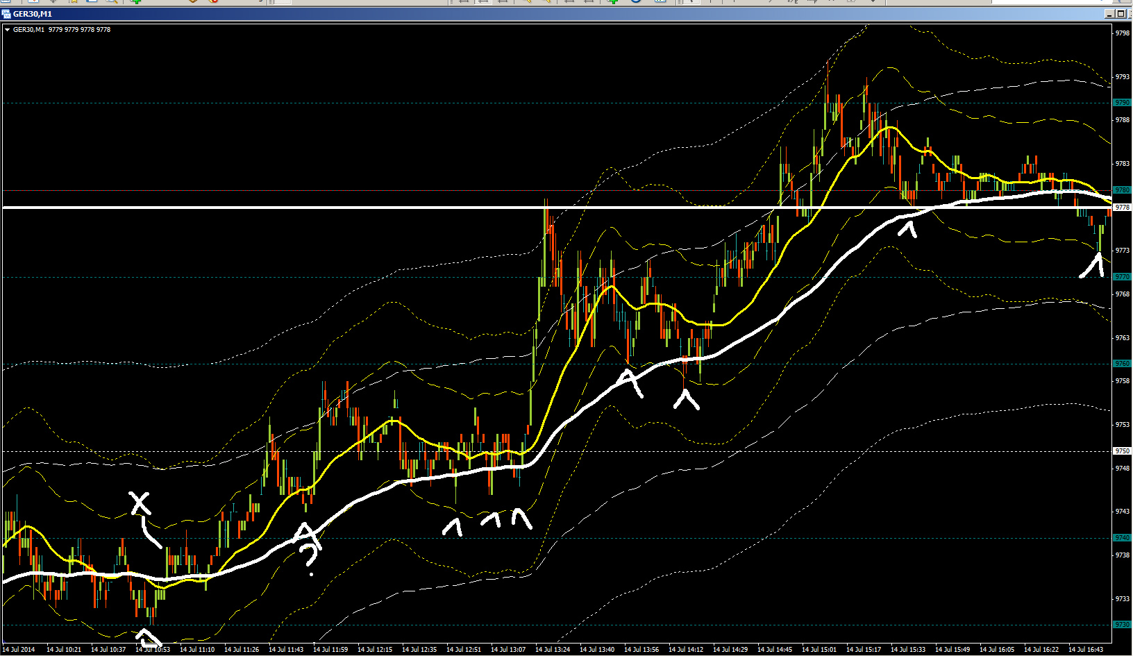Click the highlighted 9730 price level label
Screen dimensions: 1133x656
coord(1122,624)
